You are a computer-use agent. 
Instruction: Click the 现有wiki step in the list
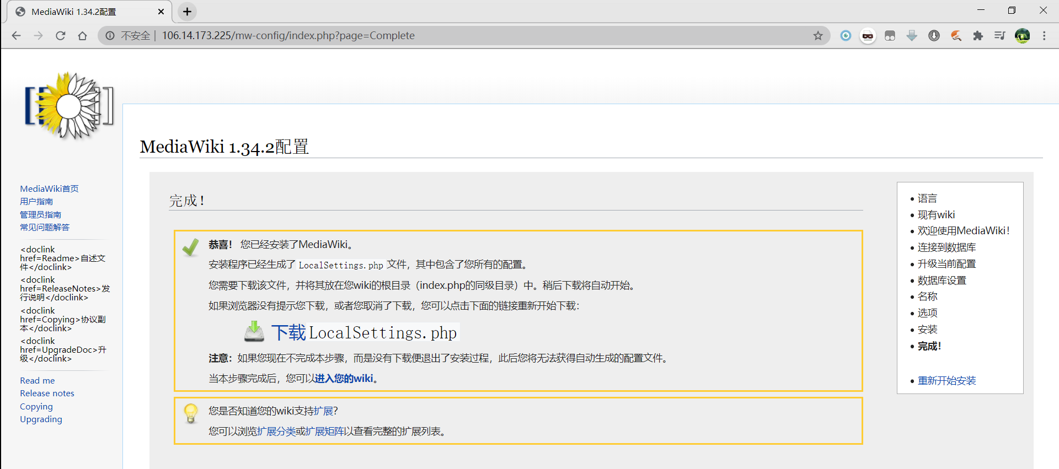coord(936,215)
